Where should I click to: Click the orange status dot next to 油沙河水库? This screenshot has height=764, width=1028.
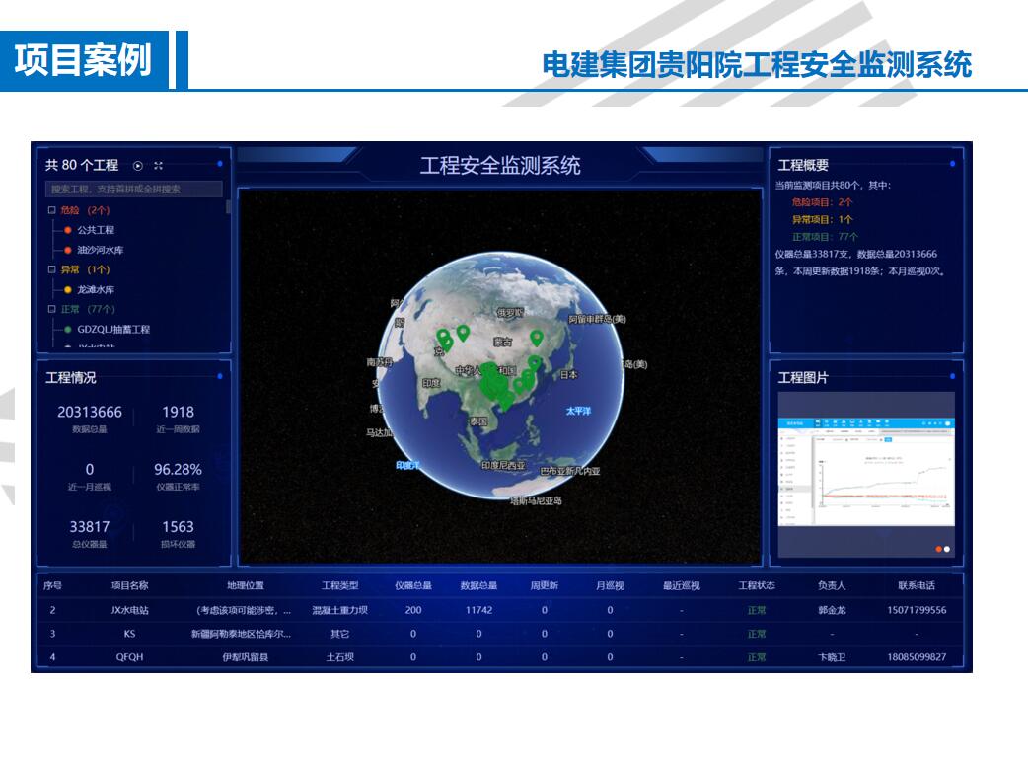point(67,250)
